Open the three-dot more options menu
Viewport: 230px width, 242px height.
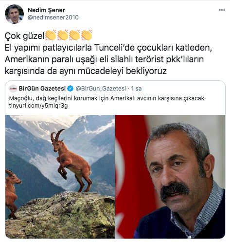[222, 10]
